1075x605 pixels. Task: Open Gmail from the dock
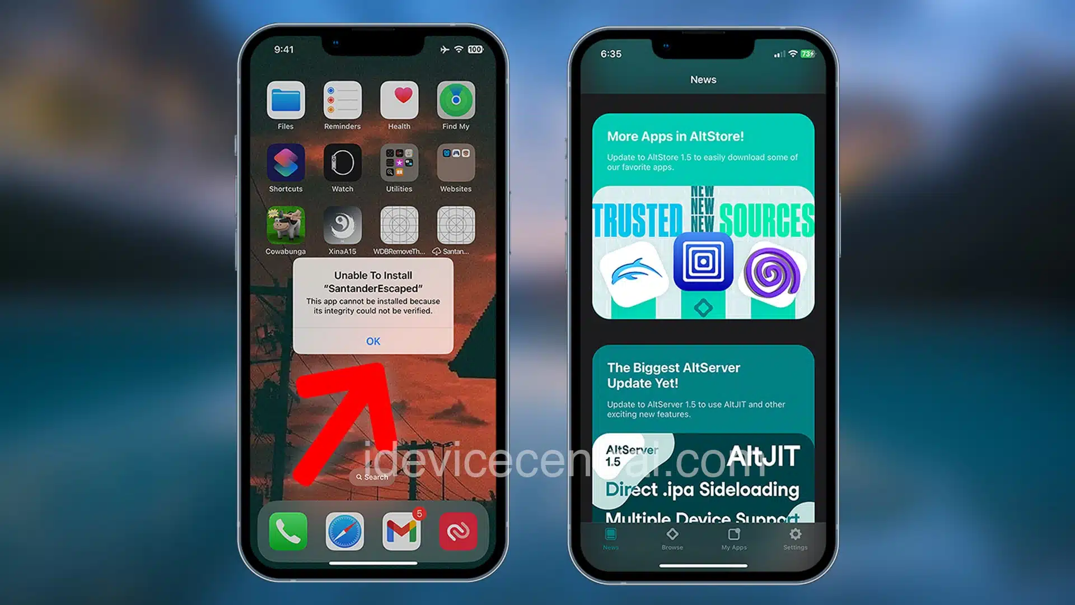pyautogui.click(x=401, y=530)
